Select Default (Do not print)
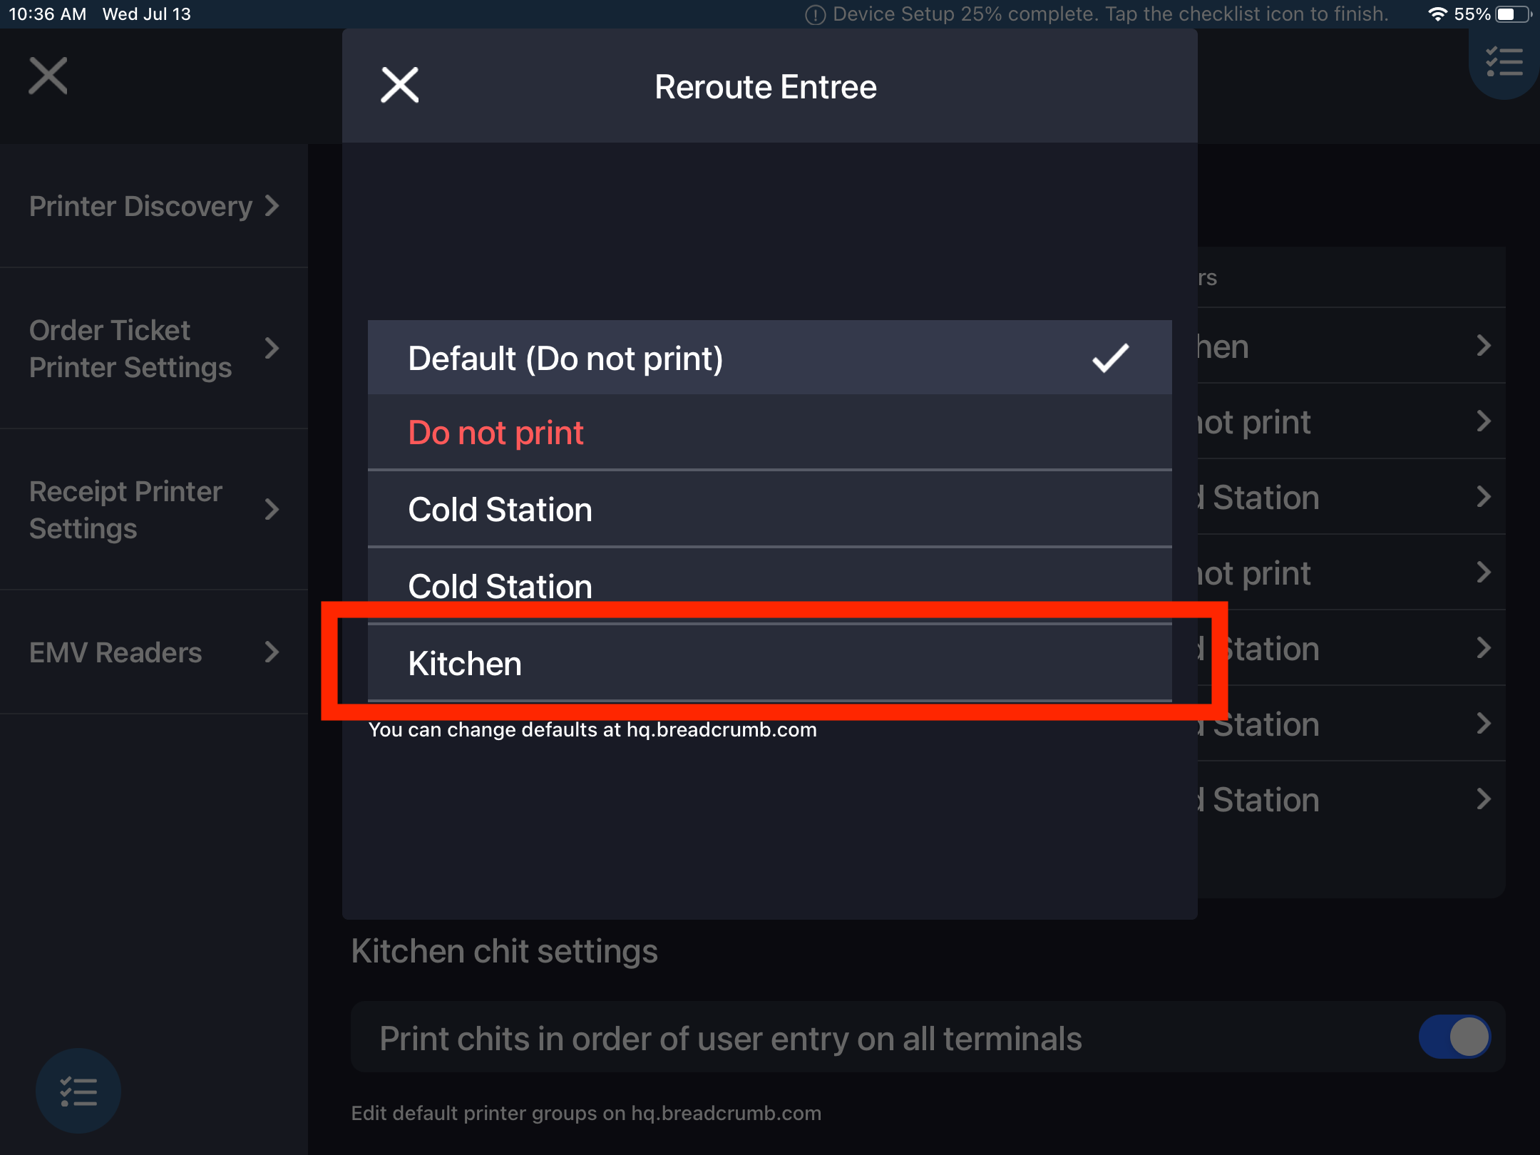This screenshot has height=1155, width=1540. point(565,359)
